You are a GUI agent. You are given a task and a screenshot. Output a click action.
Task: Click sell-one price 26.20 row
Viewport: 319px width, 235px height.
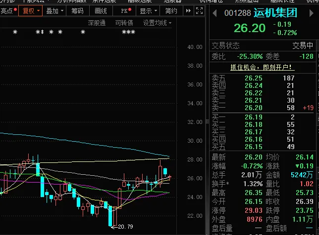pos(263,108)
